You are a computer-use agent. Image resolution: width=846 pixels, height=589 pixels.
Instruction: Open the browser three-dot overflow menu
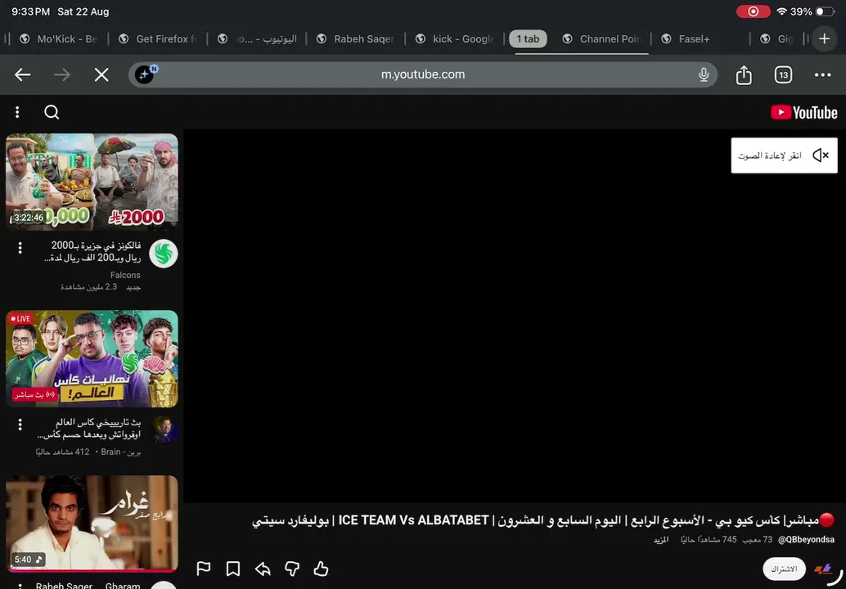[822, 75]
